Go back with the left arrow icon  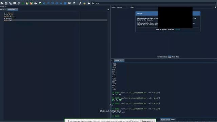(x=89, y=3)
